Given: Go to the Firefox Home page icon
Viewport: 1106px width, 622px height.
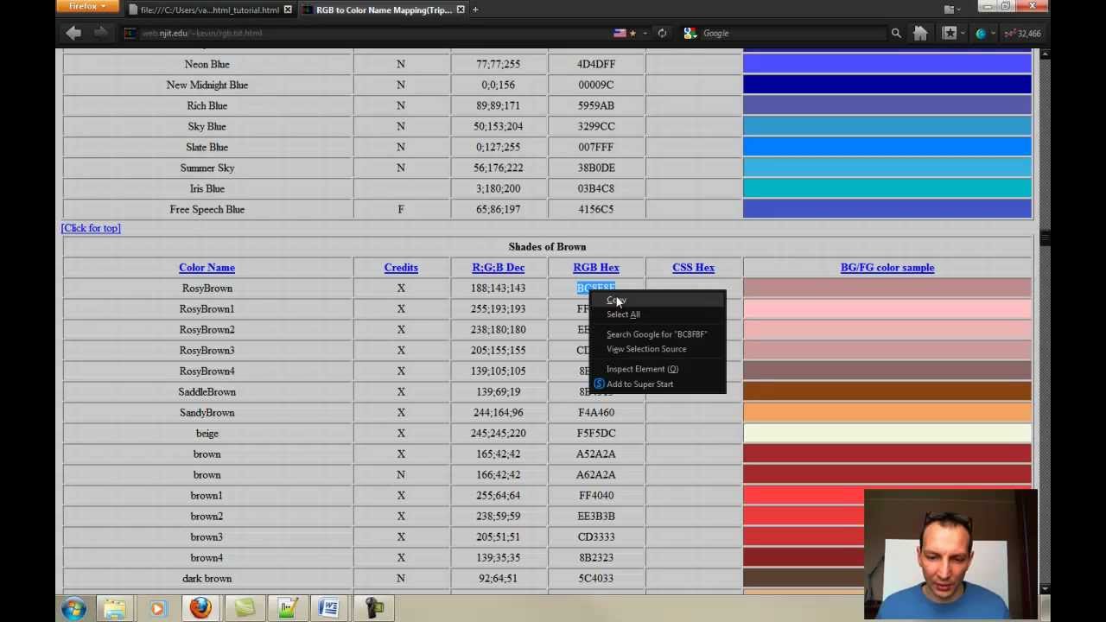Looking at the screenshot, I should pos(920,33).
